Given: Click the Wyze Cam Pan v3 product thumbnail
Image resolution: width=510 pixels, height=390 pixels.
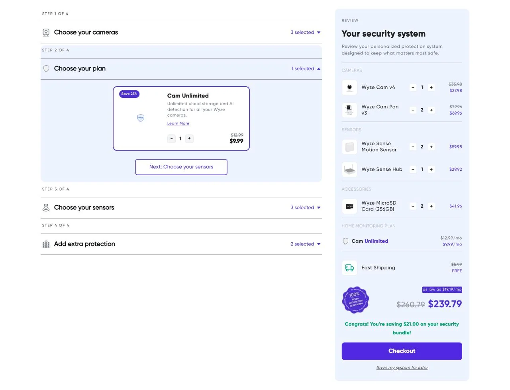Looking at the screenshot, I should click(349, 110).
